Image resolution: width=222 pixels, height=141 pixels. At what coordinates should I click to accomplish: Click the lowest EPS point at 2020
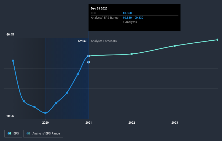click(x=45, y=113)
